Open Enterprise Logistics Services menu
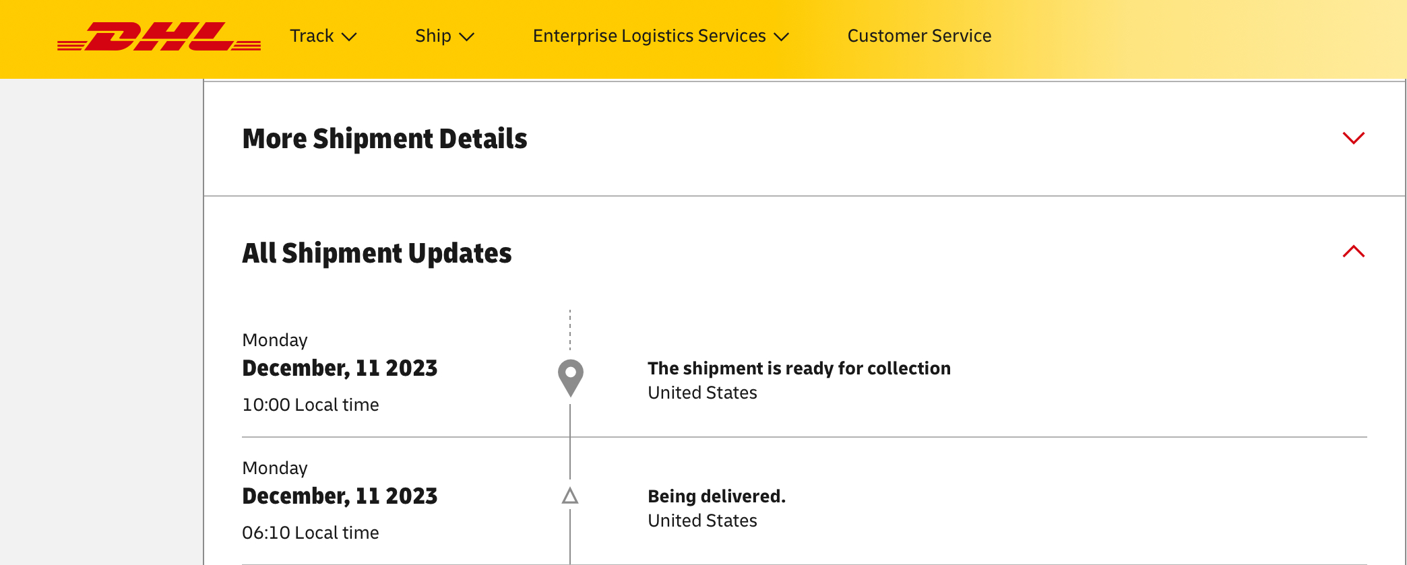1407x565 pixels. (660, 36)
